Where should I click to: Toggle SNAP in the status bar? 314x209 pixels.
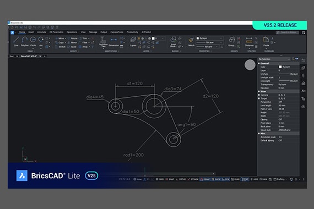170,179
